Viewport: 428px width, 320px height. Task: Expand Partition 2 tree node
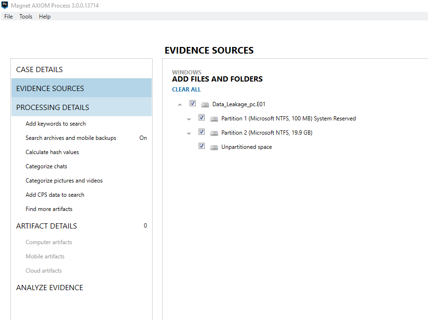(x=189, y=134)
